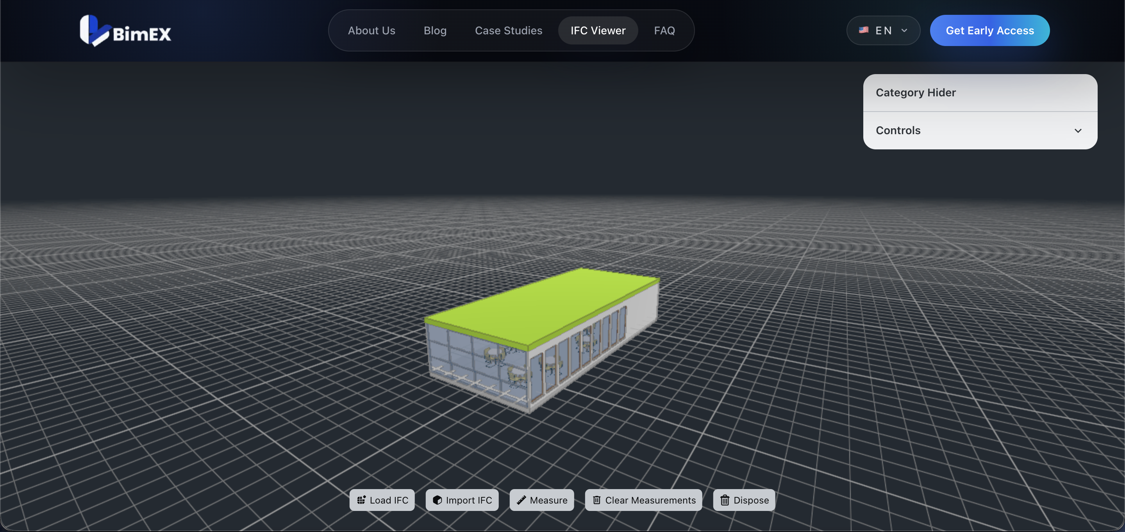Screen dimensions: 1125x532
Task: Click the Dispose label
Action: pos(751,500)
